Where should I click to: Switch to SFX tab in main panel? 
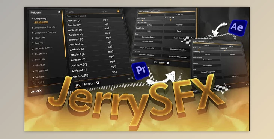78,85
